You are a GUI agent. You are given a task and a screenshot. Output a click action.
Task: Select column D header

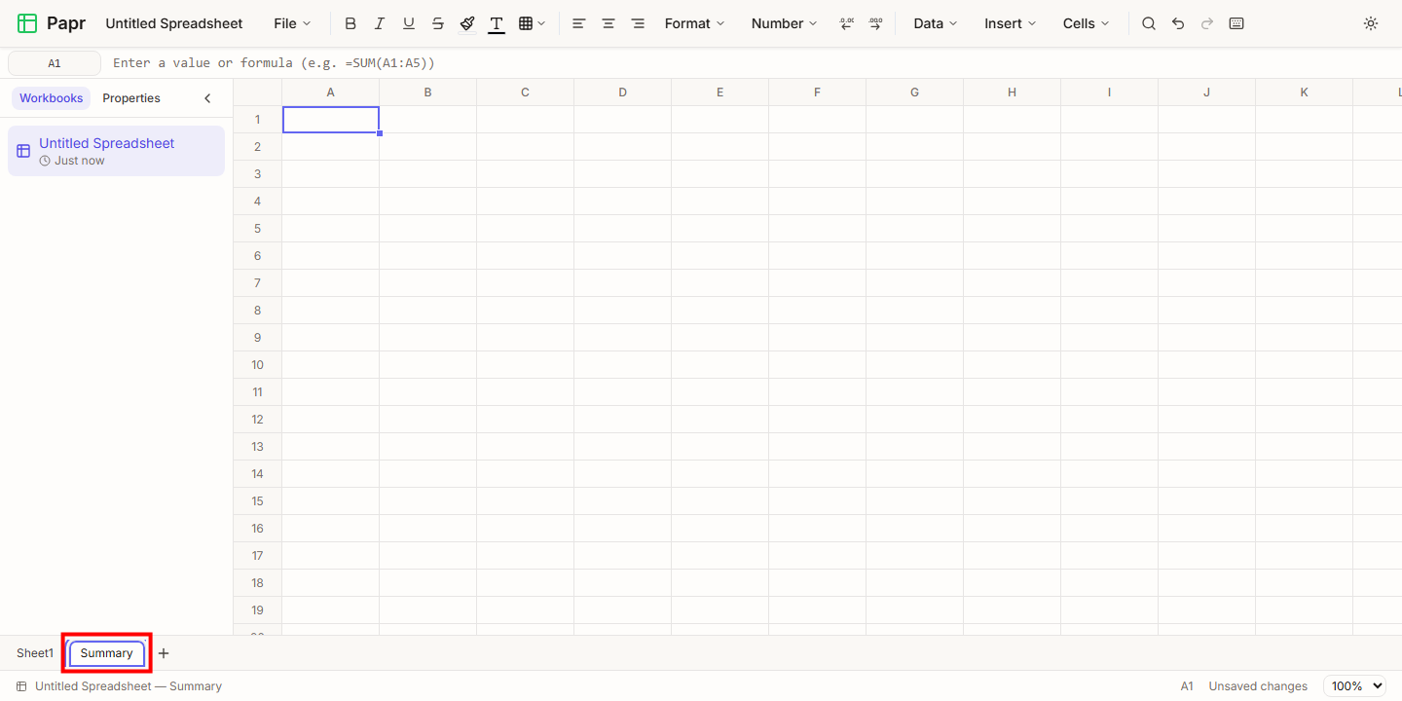click(x=623, y=92)
